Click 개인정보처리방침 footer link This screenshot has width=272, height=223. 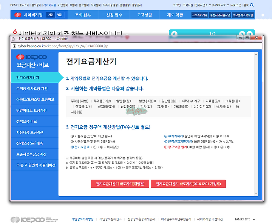tap(82, 219)
